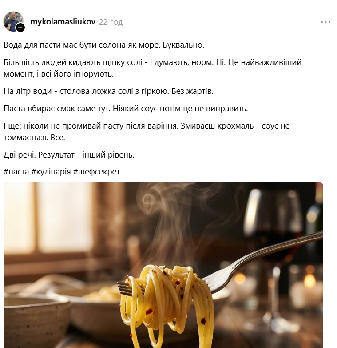This screenshot has height=348, width=337.
Task: Click the first line "Вода для пасти…"
Action: 104,45
